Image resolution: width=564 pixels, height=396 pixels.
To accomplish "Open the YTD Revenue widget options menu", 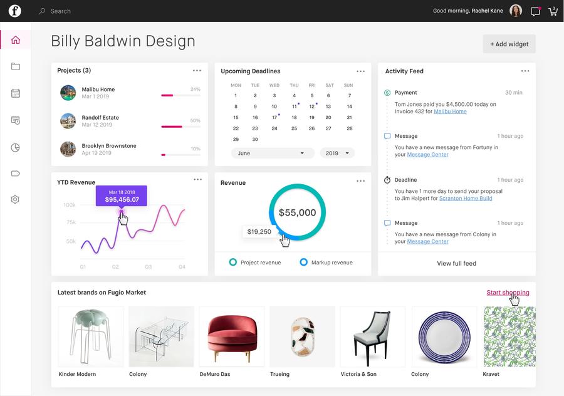I will (x=197, y=180).
